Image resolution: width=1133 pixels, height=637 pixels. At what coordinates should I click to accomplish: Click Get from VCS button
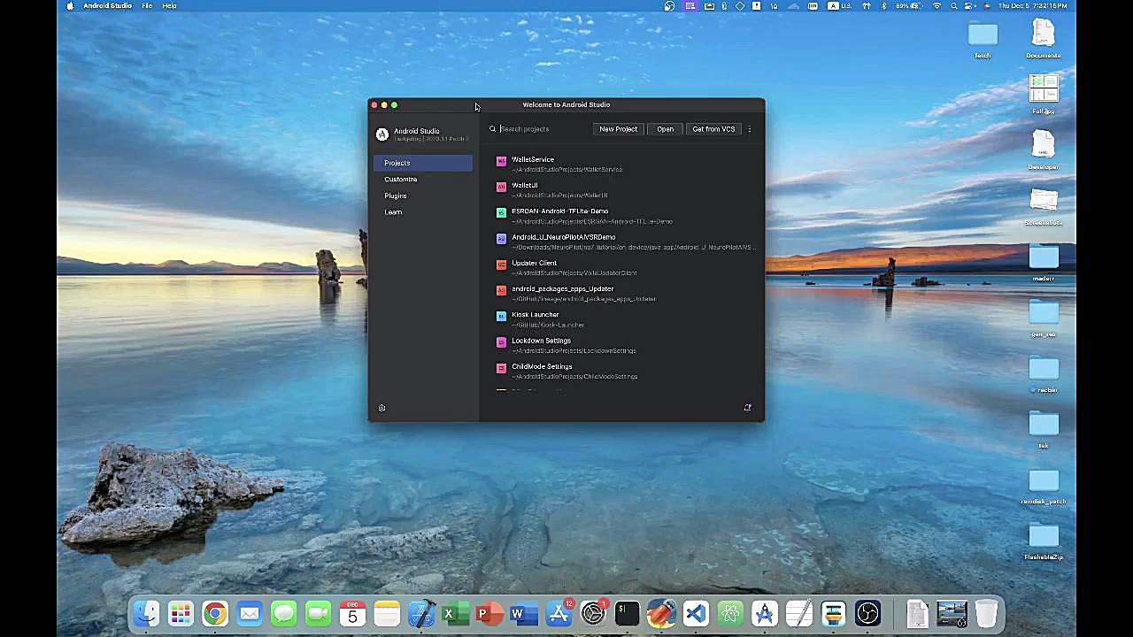click(713, 129)
